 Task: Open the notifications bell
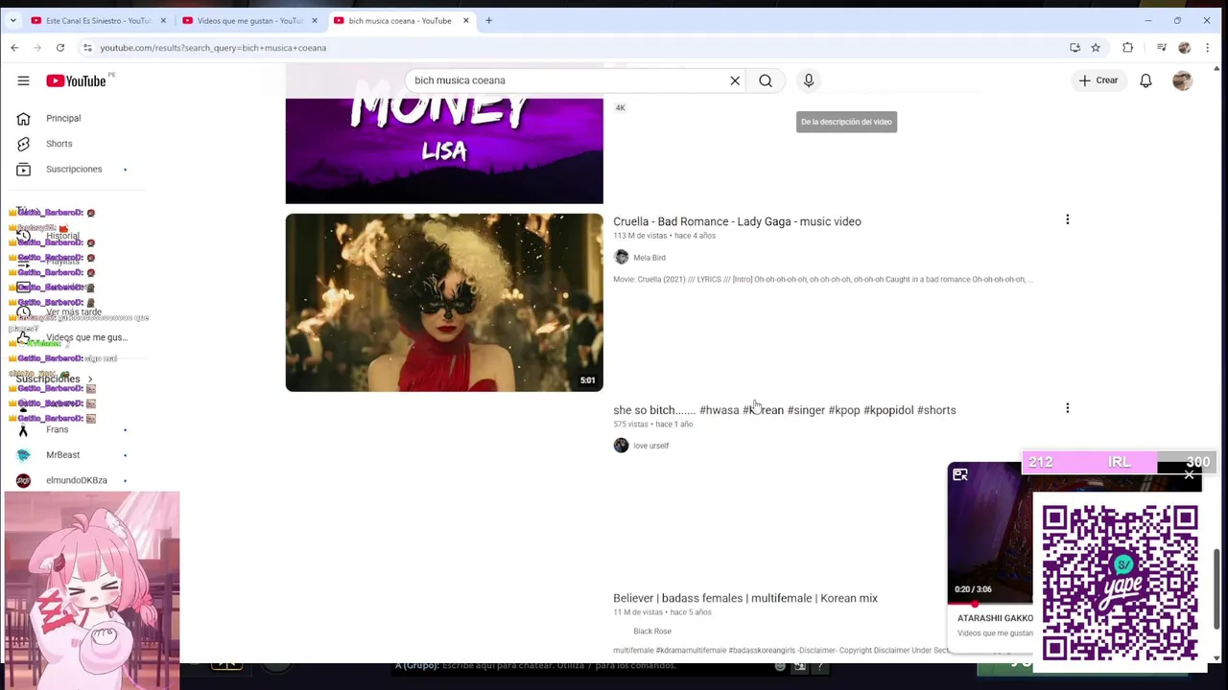[x=1145, y=80]
